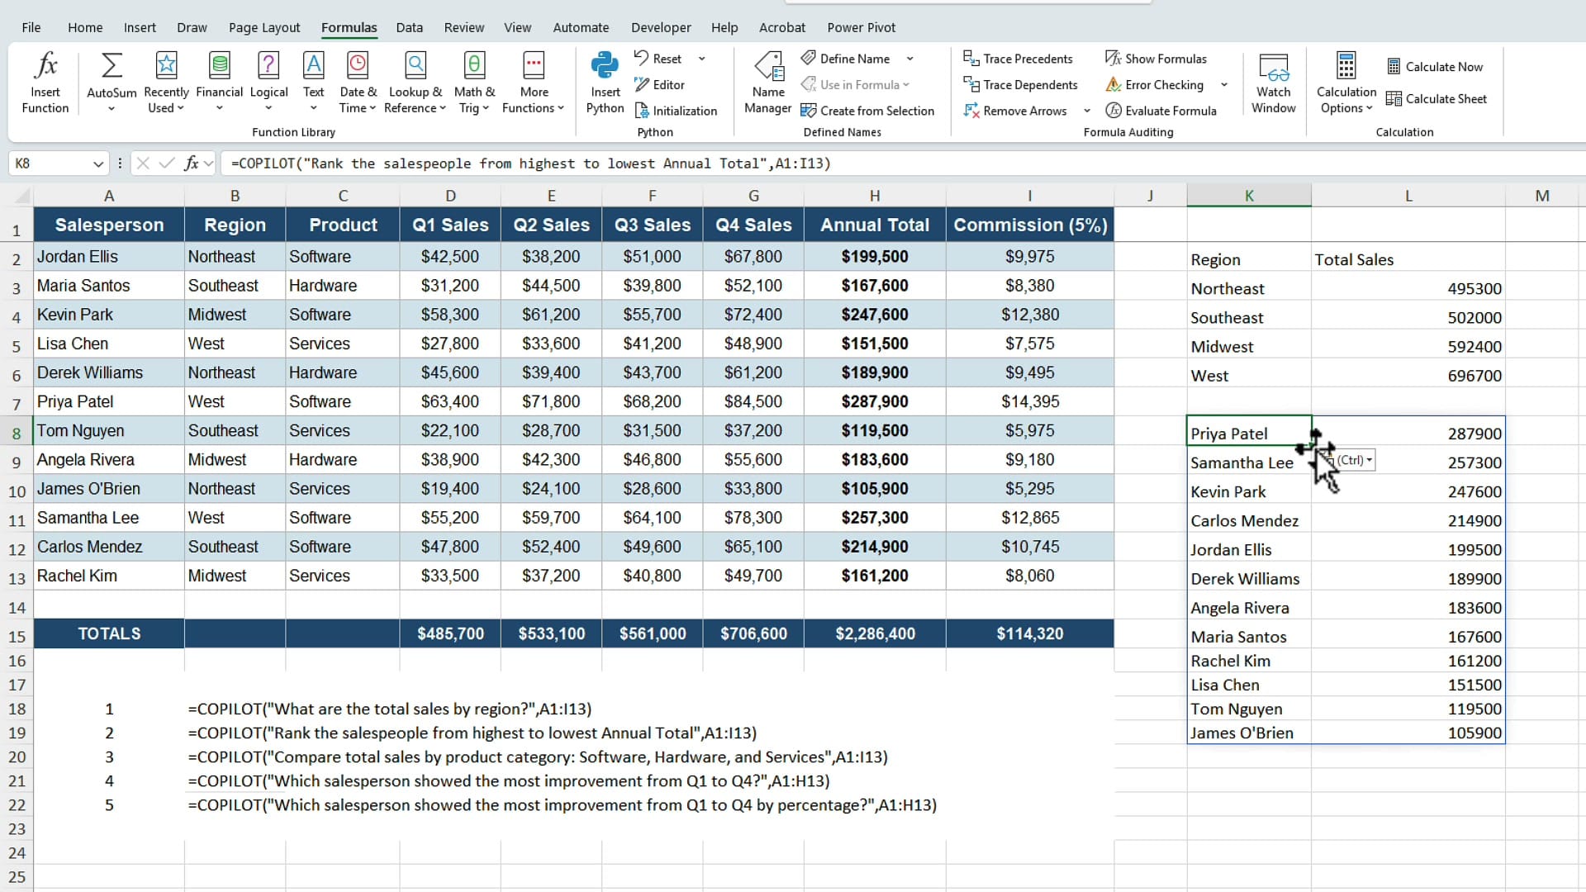Open Lookup & Reference functions icon

[x=415, y=64]
